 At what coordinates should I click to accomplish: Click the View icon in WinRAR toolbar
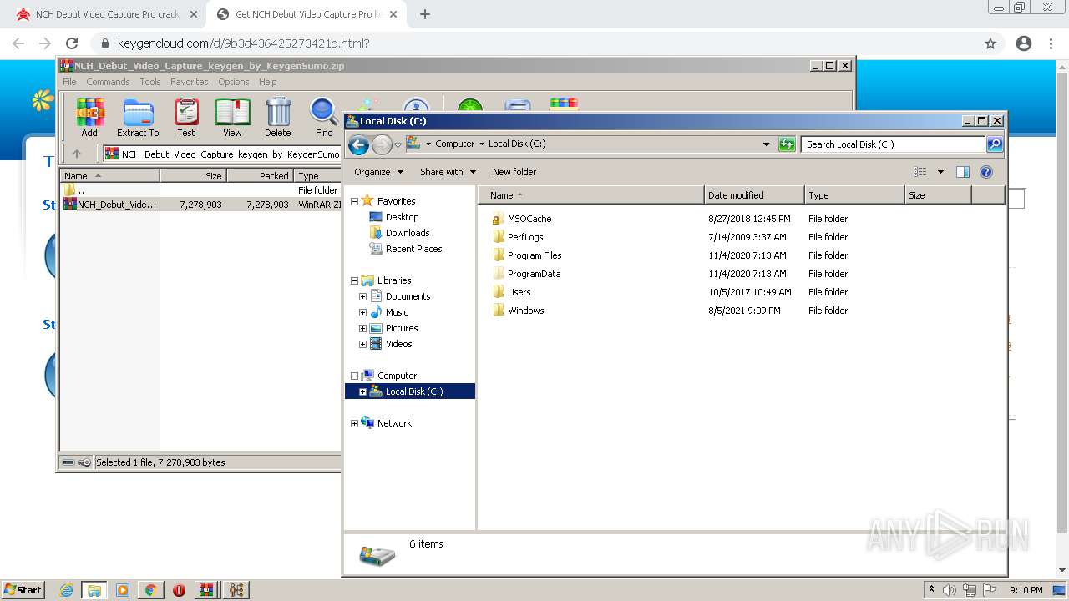click(232, 118)
